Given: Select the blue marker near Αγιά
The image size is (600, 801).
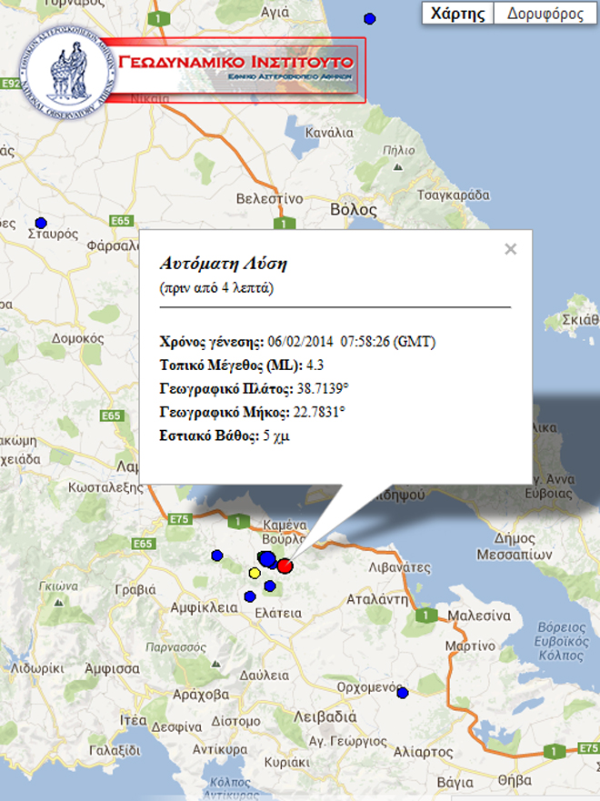Looking at the screenshot, I should 369,18.
